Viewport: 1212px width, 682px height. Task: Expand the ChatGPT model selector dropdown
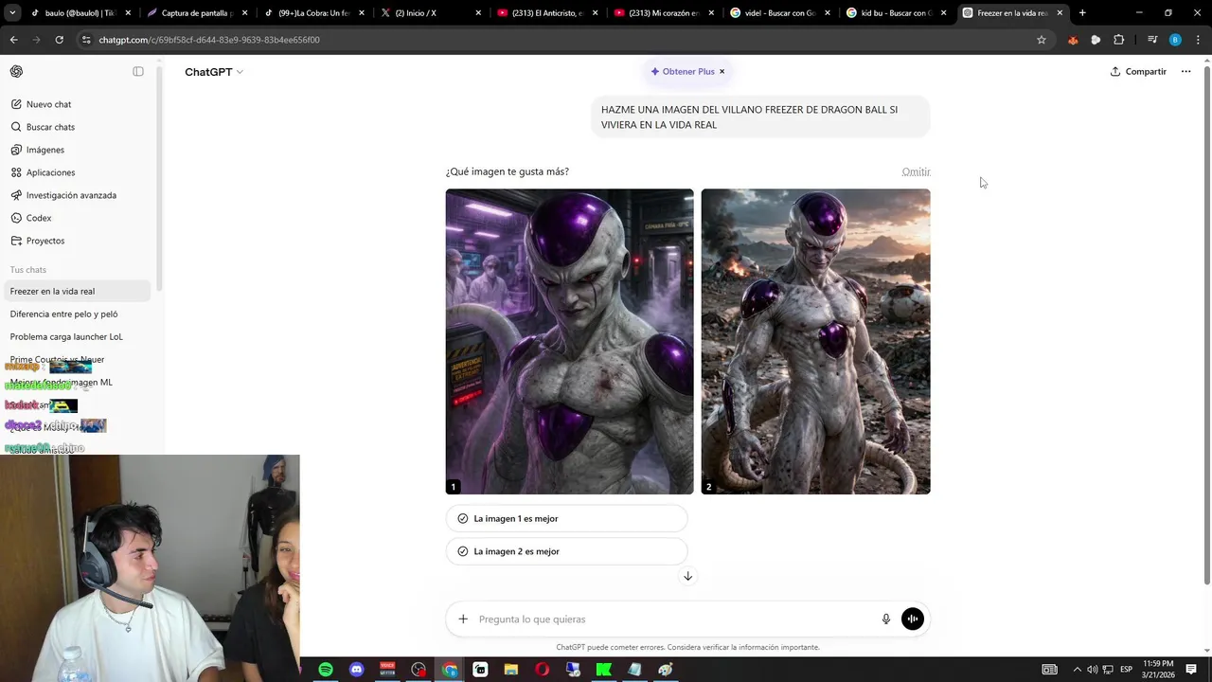[x=214, y=72]
